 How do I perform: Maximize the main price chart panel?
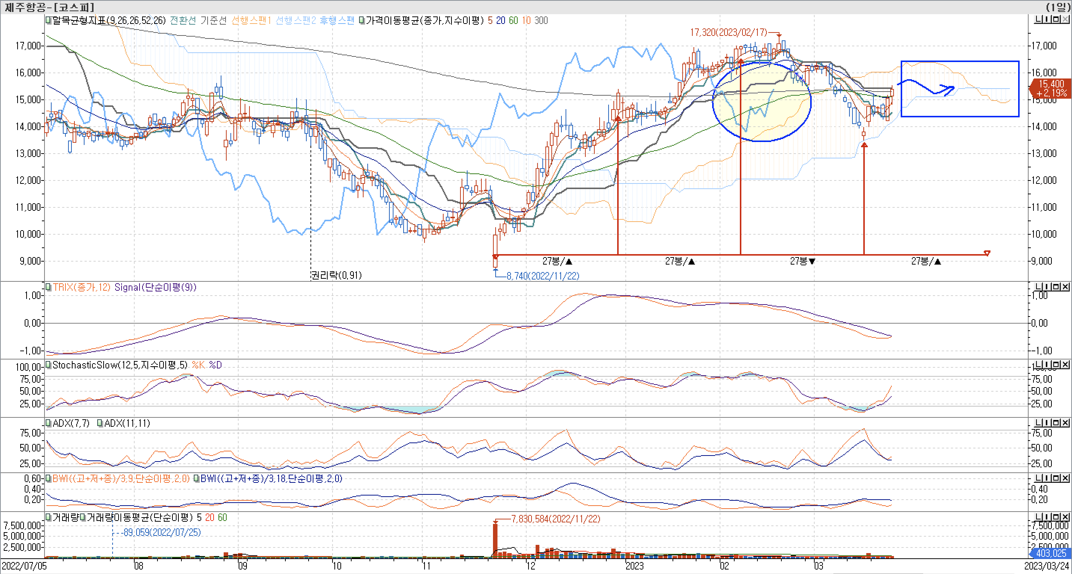[x=1056, y=19]
